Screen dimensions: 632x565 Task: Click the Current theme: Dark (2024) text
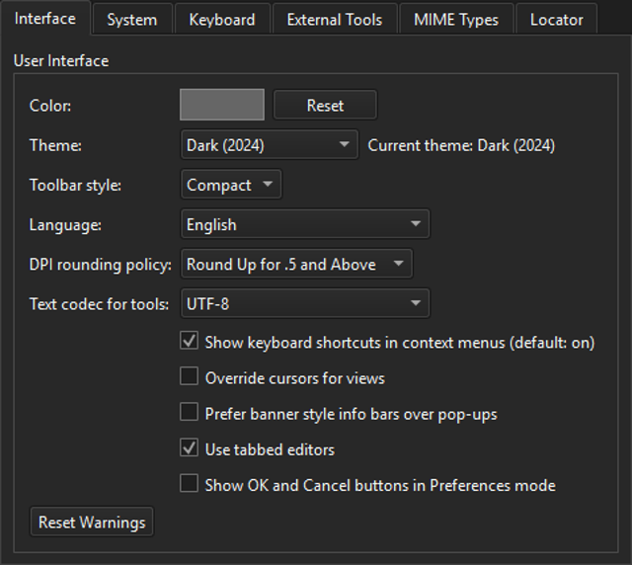point(461,145)
